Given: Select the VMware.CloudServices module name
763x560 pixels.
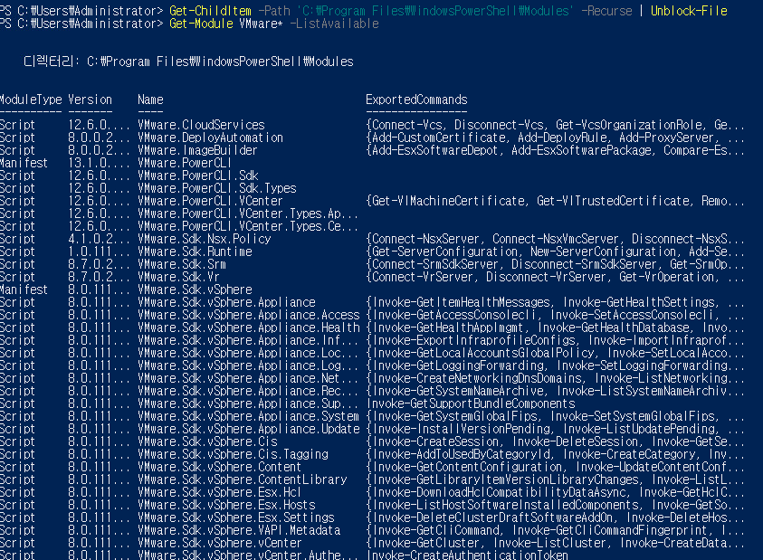Looking at the screenshot, I should (201, 125).
